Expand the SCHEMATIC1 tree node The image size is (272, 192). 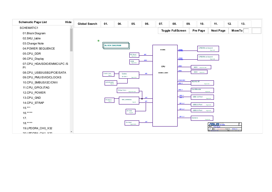[x=29, y=28]
